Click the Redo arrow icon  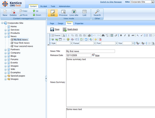[x=98, y=35]
